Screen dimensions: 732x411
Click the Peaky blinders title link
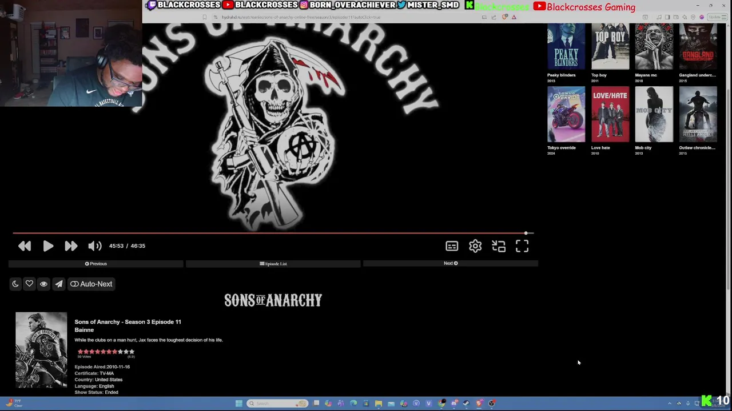point(562,75)
